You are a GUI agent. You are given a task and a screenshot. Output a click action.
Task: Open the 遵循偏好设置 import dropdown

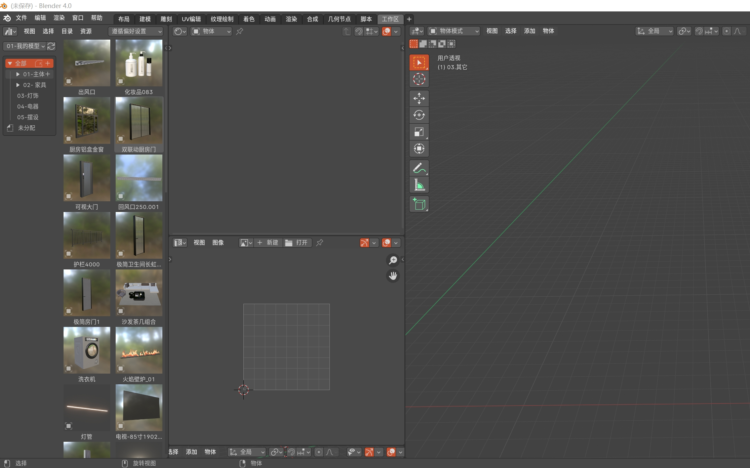click(x=136, y=31)
